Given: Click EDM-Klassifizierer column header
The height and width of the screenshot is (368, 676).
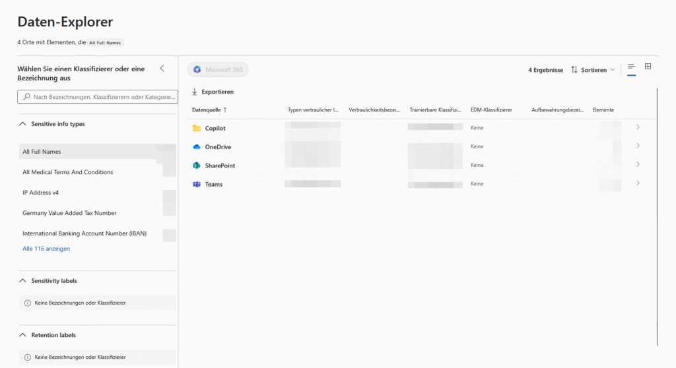Looking at the screenshot, I should 491,110.
